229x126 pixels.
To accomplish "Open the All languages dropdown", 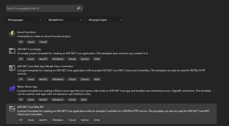I will tap(24, 20).
